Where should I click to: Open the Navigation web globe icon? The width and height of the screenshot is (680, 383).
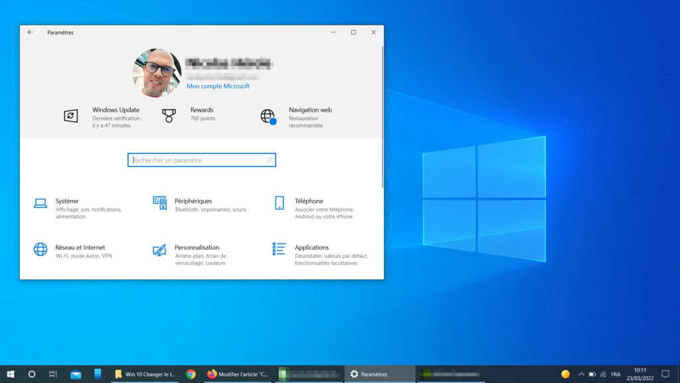[268, 117]
